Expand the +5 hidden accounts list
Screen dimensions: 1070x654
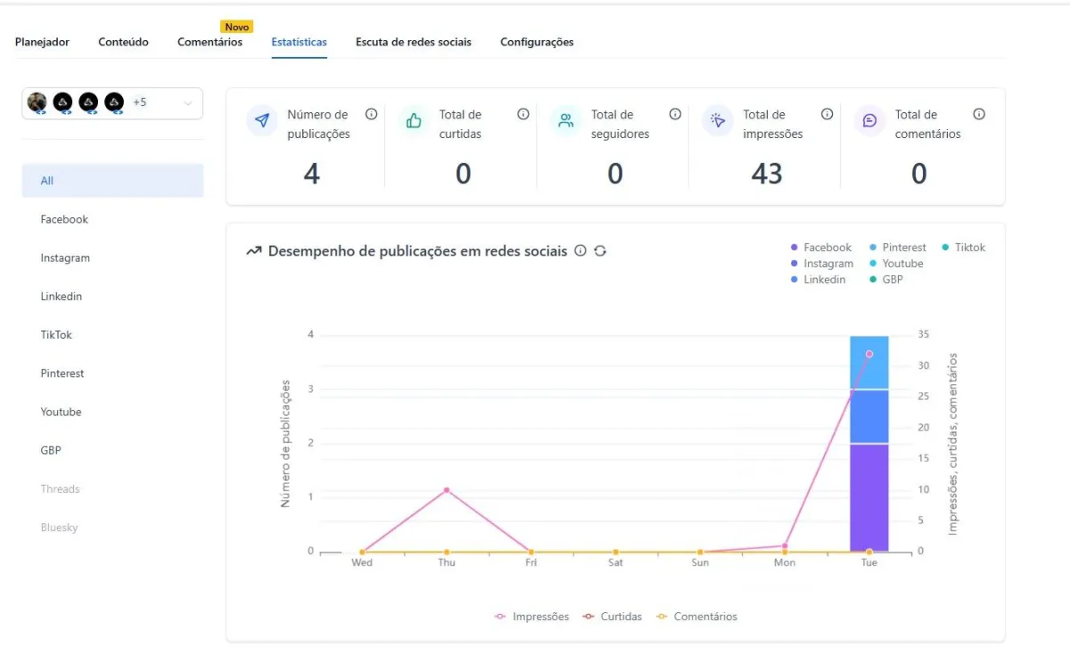(140, 102)
